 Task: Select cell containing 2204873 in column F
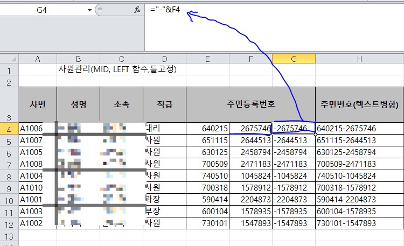point(250,200)
